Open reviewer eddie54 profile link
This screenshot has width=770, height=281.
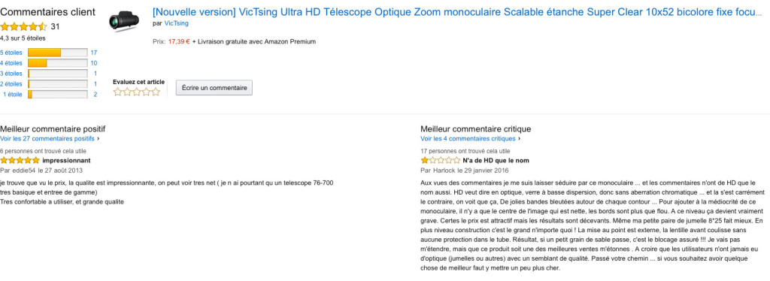(x=22, y=171)
